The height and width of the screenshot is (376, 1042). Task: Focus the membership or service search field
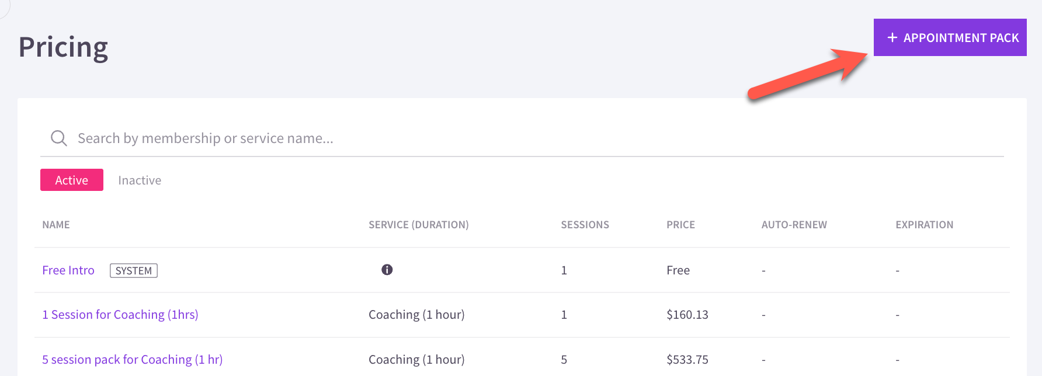522,138
